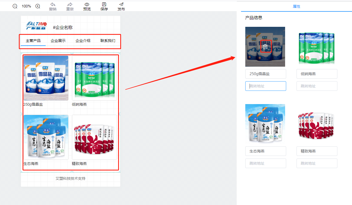
Task: Focus the 跳转地址 field under 精致海燕
Action: point(317,163)
